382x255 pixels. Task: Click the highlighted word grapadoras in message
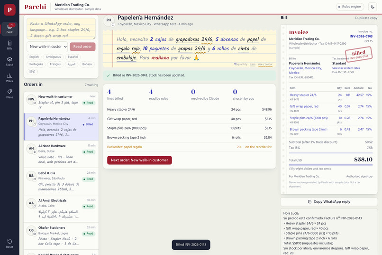click(187, 39)
